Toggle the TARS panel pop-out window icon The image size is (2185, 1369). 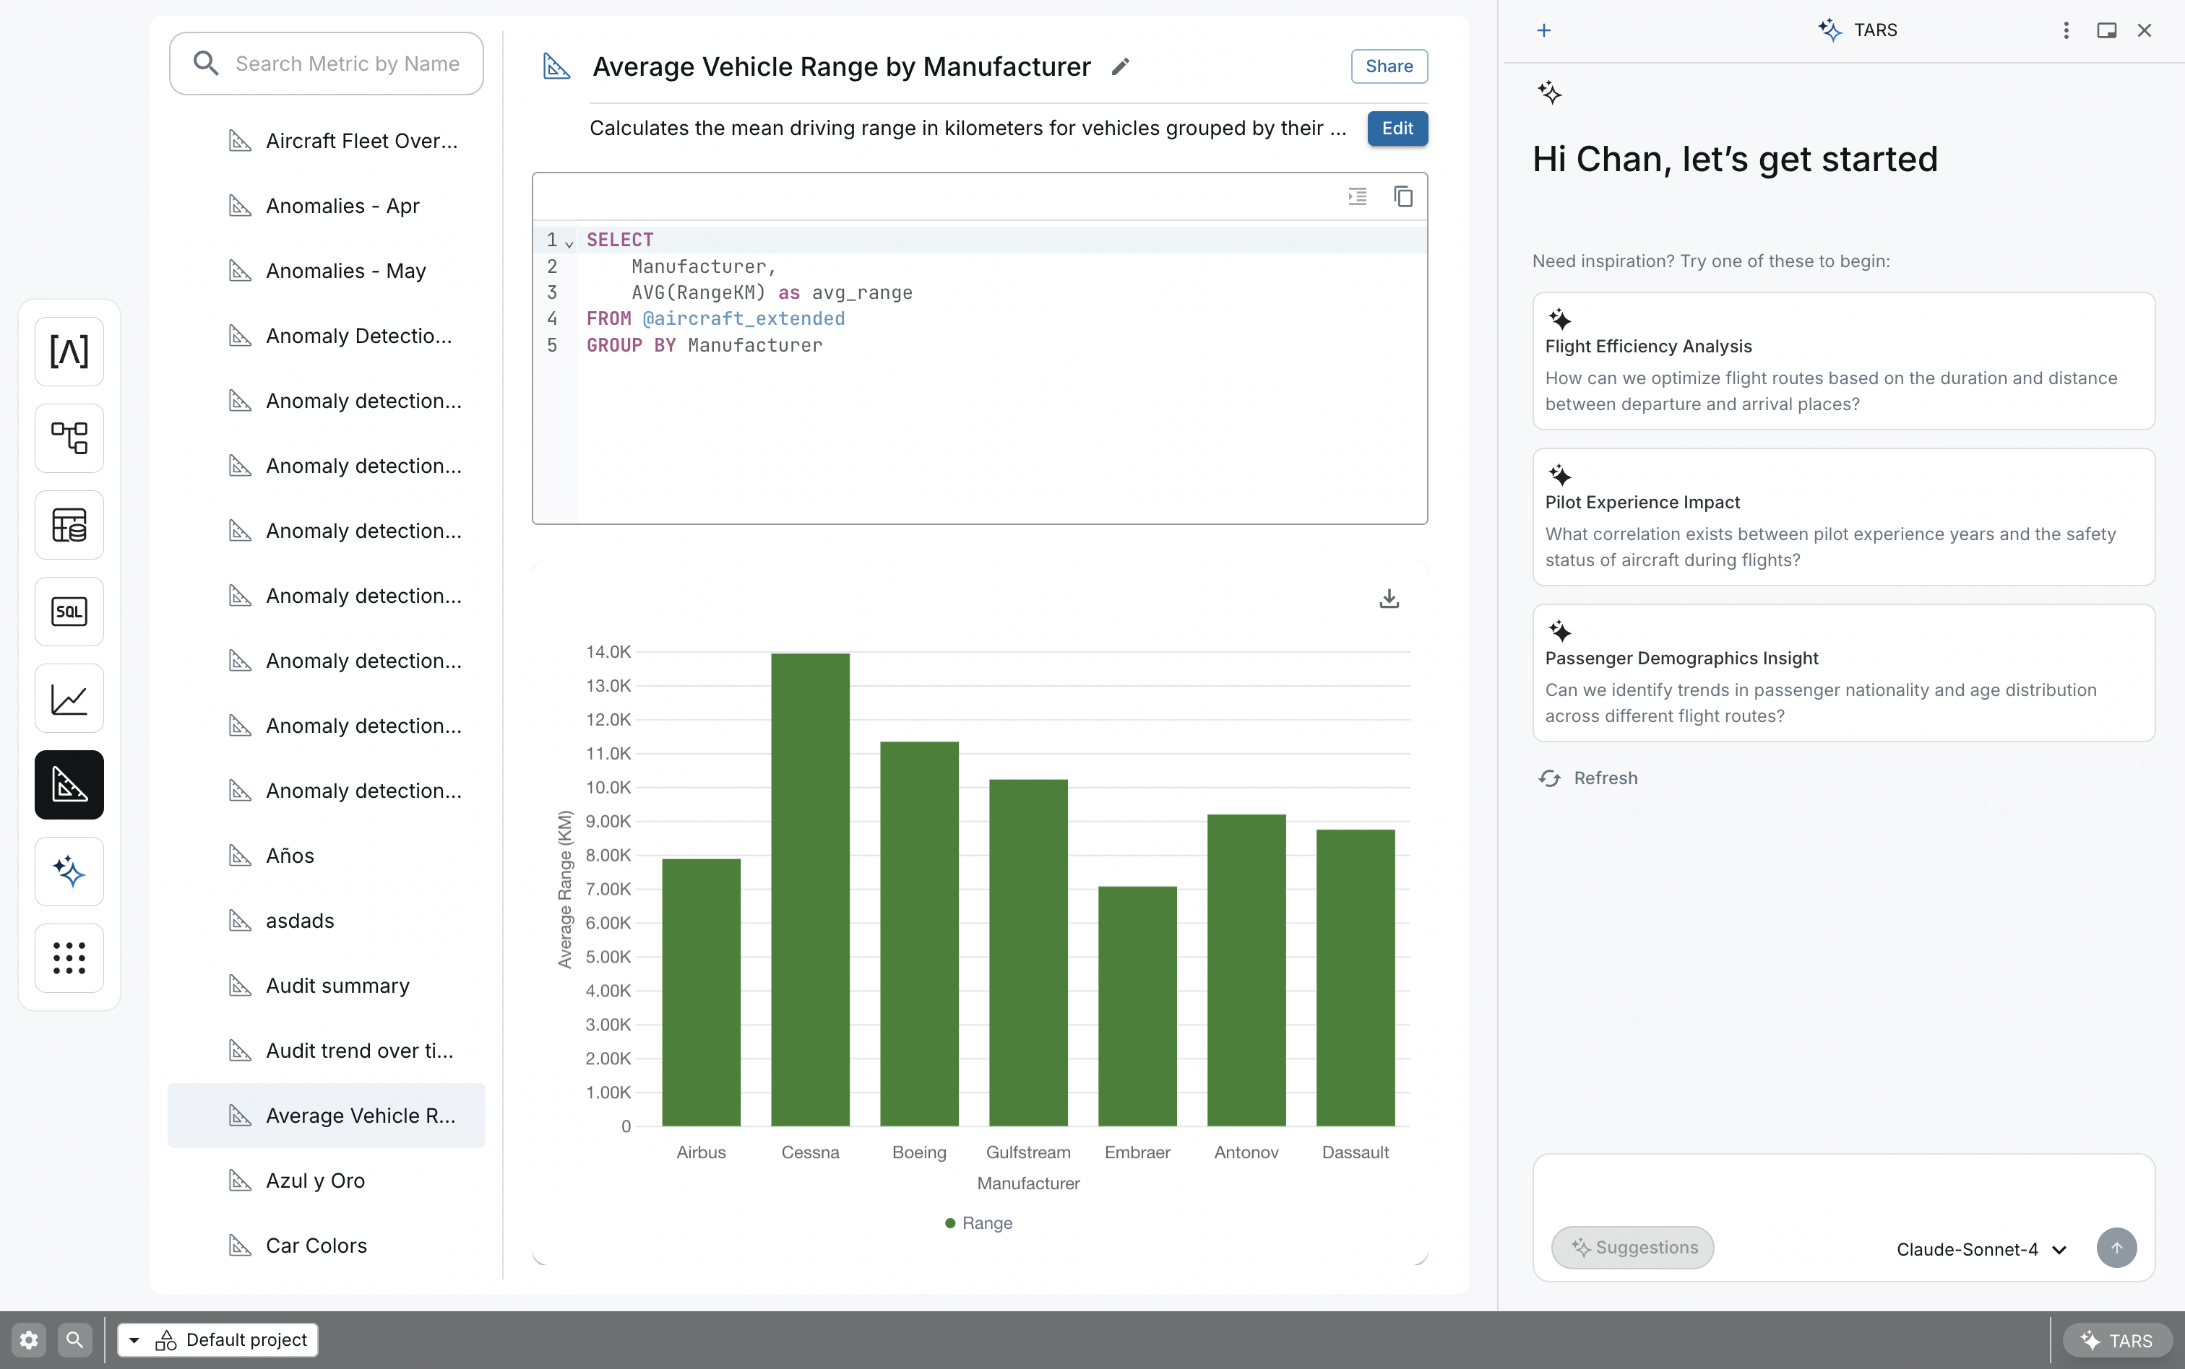(x=2106, y=31)
